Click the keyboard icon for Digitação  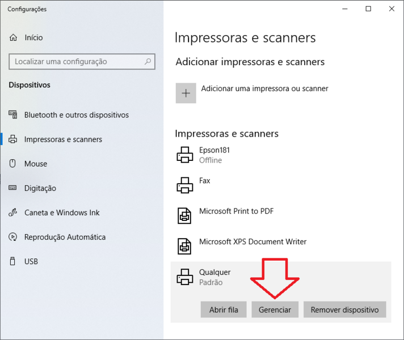point(12,188)
